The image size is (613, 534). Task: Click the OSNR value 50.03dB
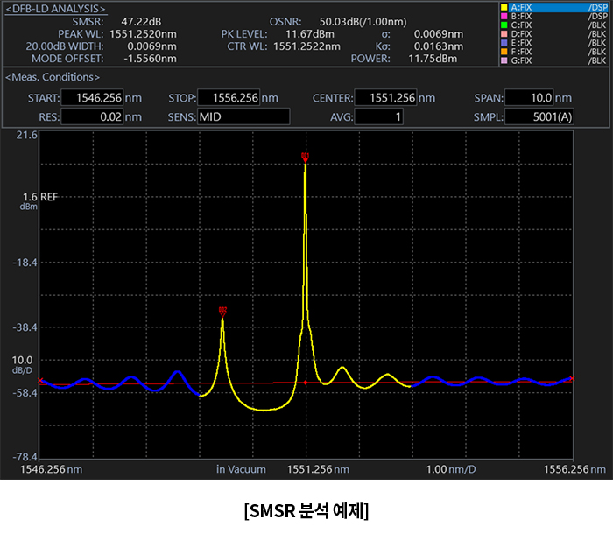pyautogui.click(x=363, y=22)
